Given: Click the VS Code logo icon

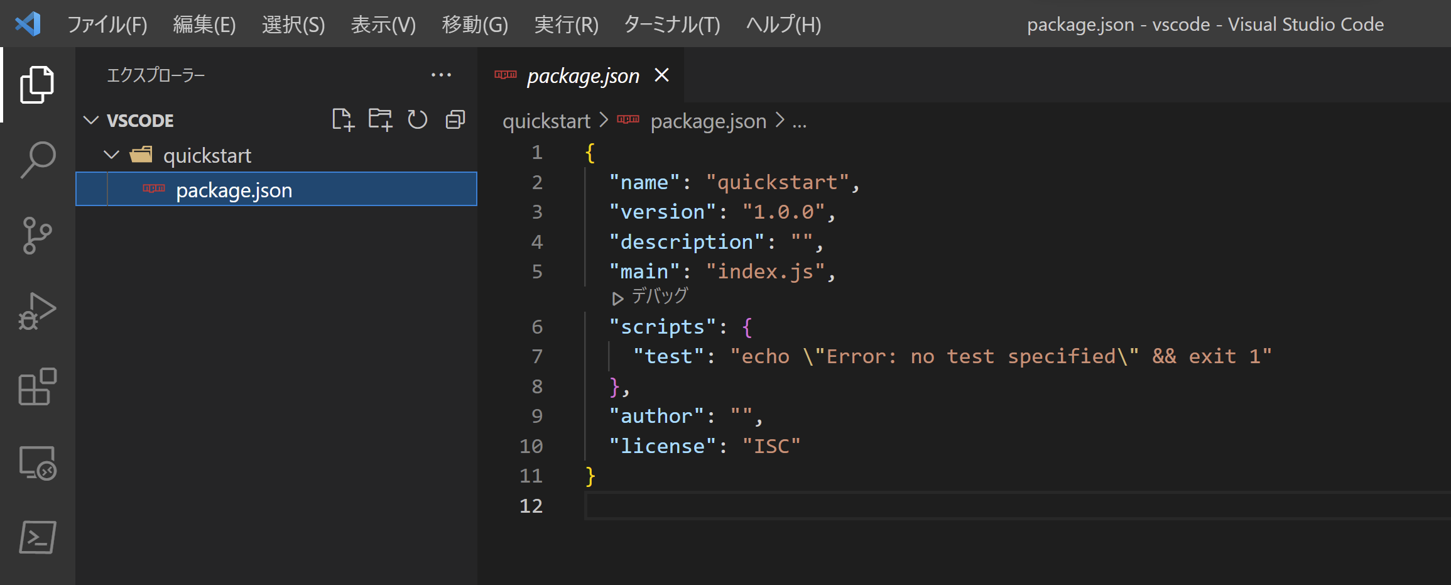Looking at the screenshot, I should click(x=28, y=24).
